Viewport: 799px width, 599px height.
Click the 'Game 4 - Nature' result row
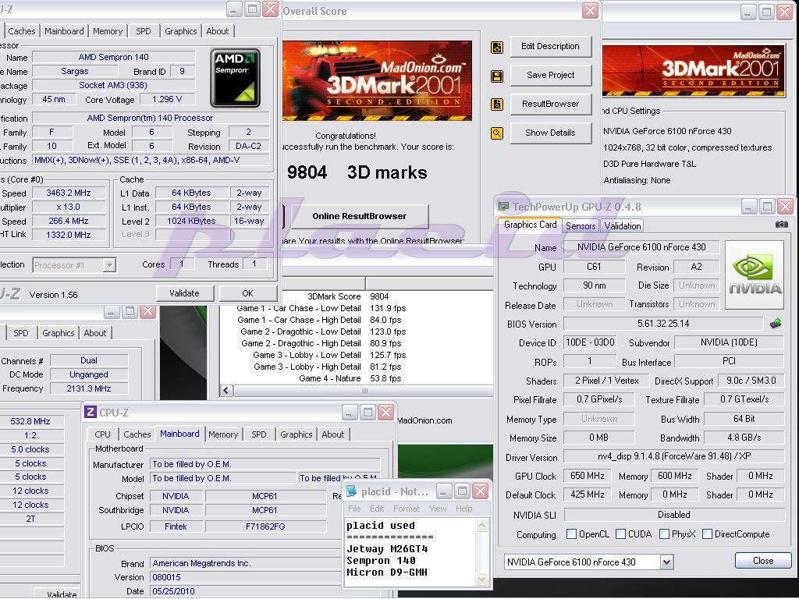coord(350,378)
